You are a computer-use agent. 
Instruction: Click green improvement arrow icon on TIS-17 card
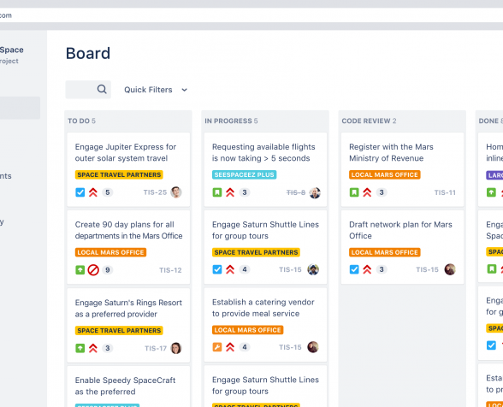point(80,348)
